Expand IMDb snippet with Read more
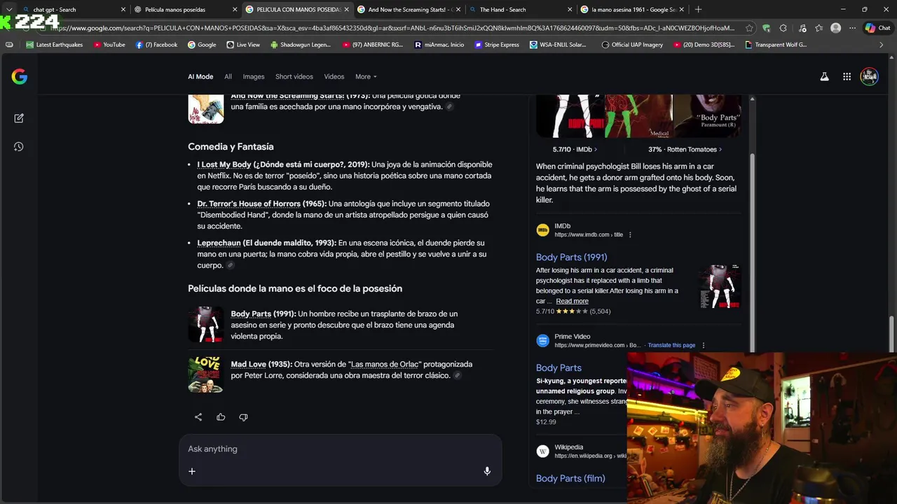This screenshot has height=504, width=897. 572,301
